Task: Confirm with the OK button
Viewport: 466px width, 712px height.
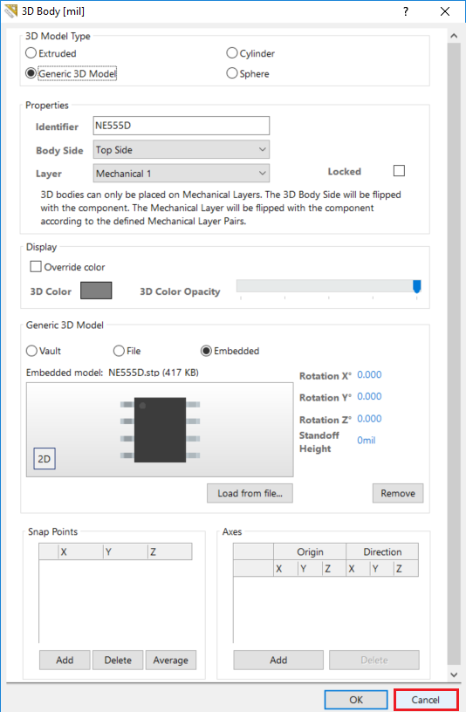Action: click(356, 700)
